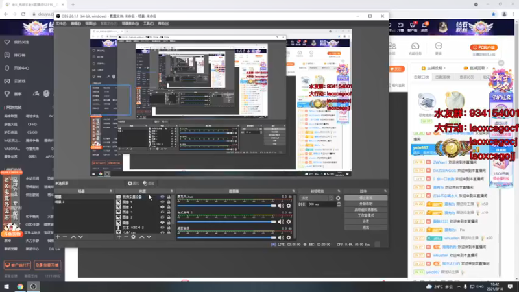Image resolution: width=519 pixels, height=292 pixels.
Task: Open OBS 设置 settings button
Action: [366, 221]
